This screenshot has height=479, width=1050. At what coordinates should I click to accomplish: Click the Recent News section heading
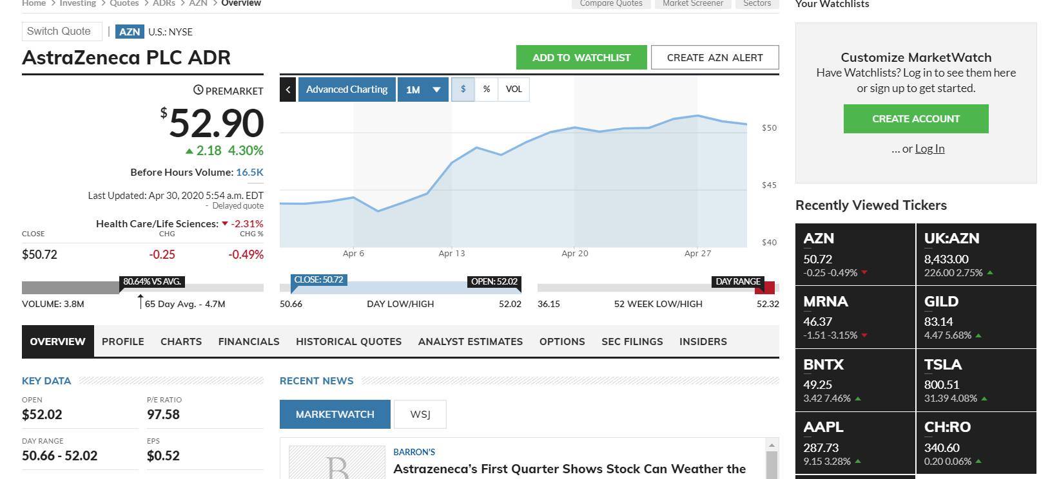pos(316,381)
